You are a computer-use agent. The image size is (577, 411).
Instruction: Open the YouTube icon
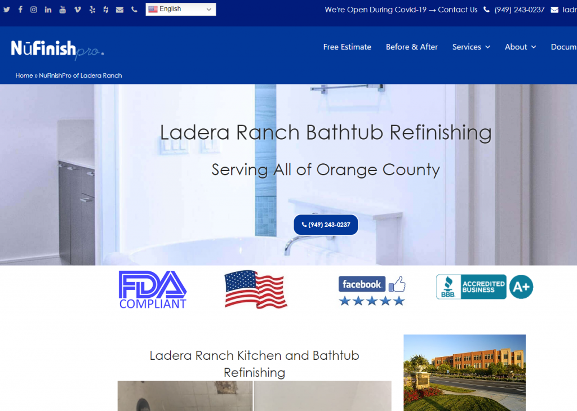[63, 10]
